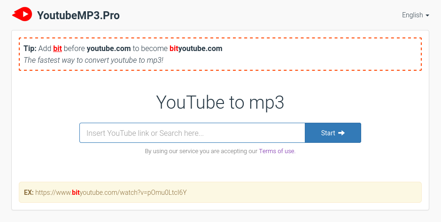The image size is (441, 222).
Task: Click the underlined red "bit" link in the tip
Action: (x=57, y=48)
